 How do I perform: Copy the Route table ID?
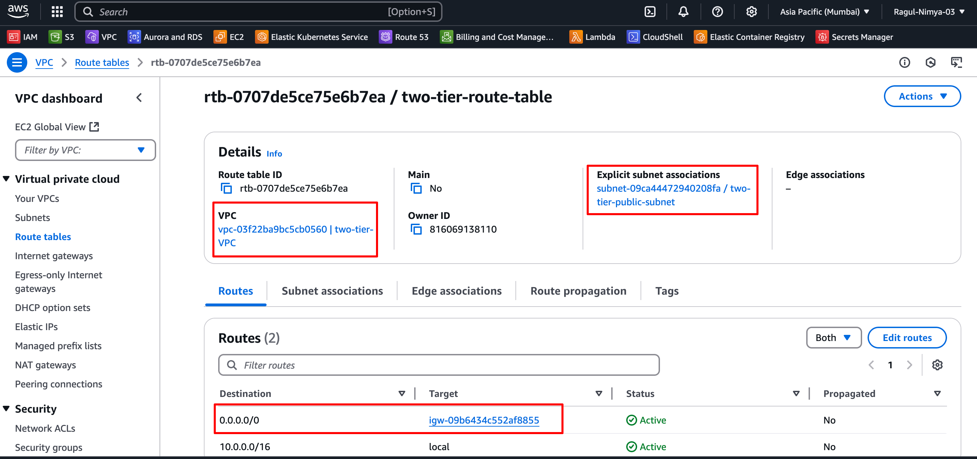coord(226,188)
